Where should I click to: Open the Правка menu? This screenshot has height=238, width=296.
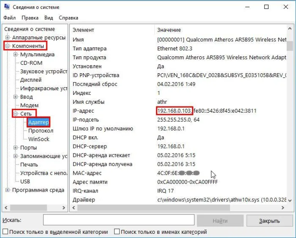pyautogui.click(x=30, y=18)
